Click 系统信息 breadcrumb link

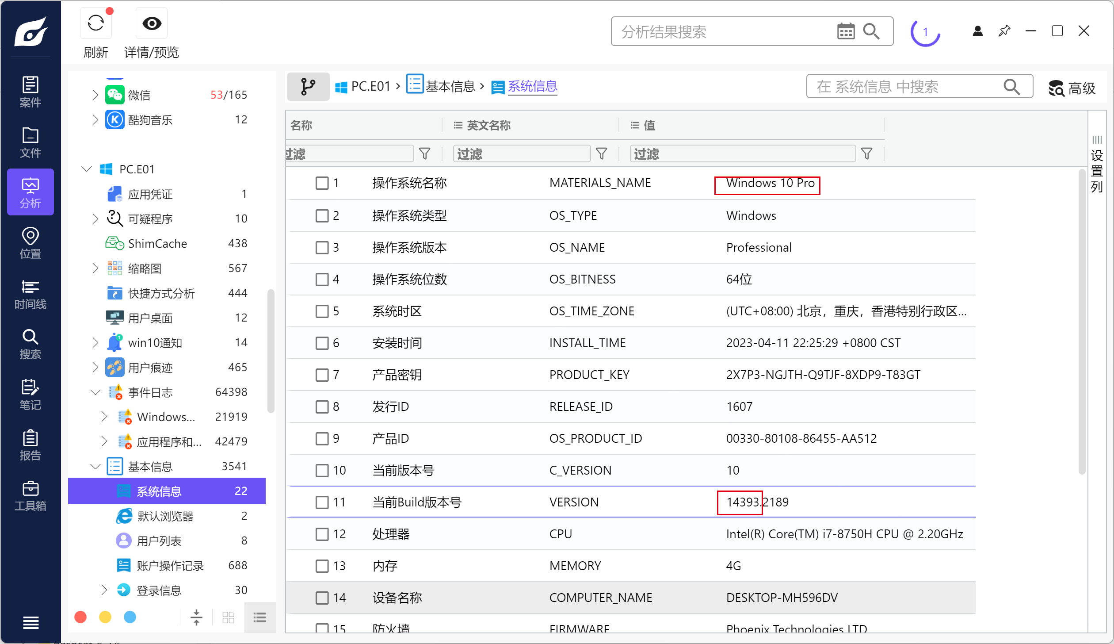(533, 86)
